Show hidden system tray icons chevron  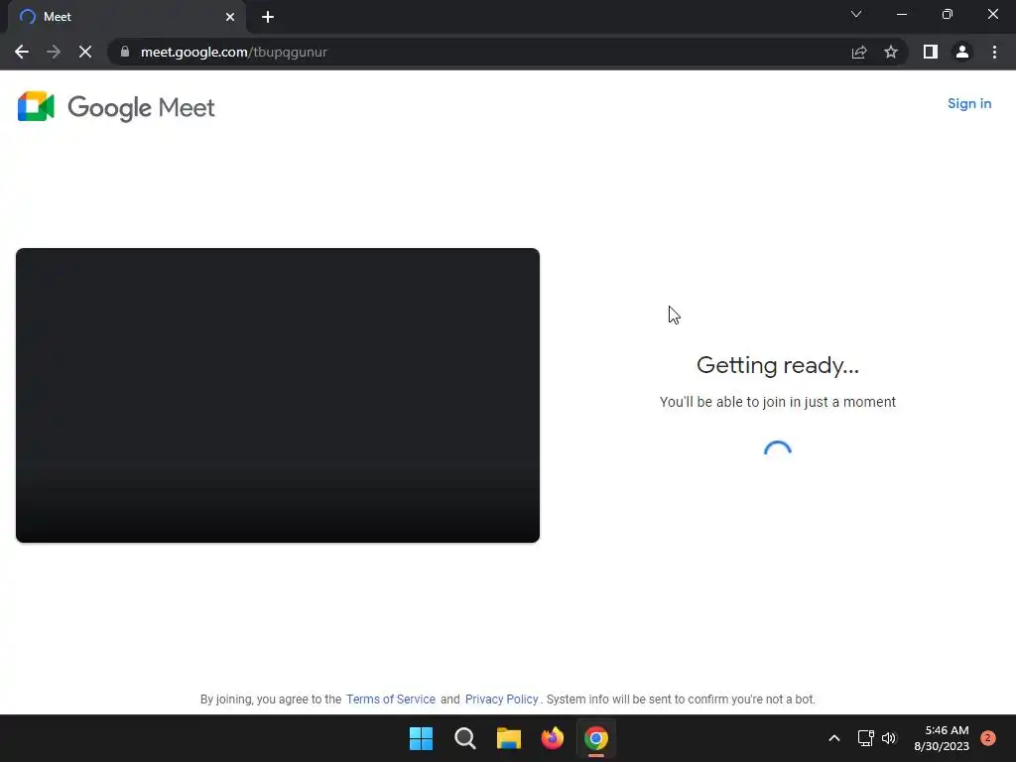click(834, 738)
